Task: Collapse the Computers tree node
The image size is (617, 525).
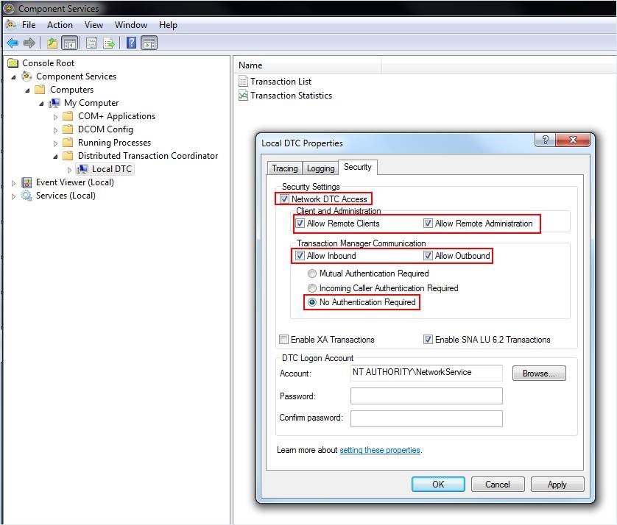Action: pos(27,90)
